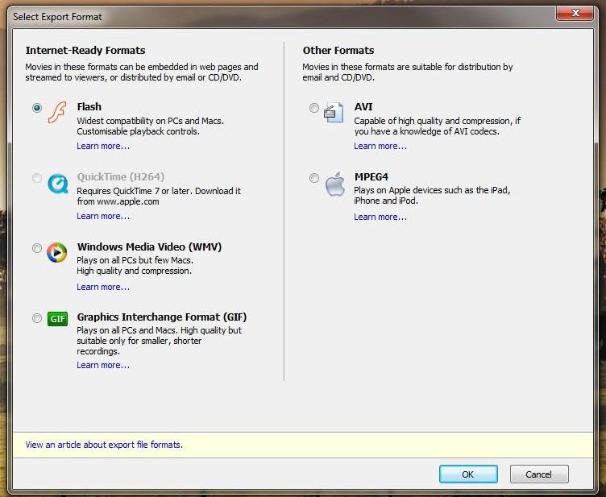Choose the Windows Media Video radio button

point(37,248)
